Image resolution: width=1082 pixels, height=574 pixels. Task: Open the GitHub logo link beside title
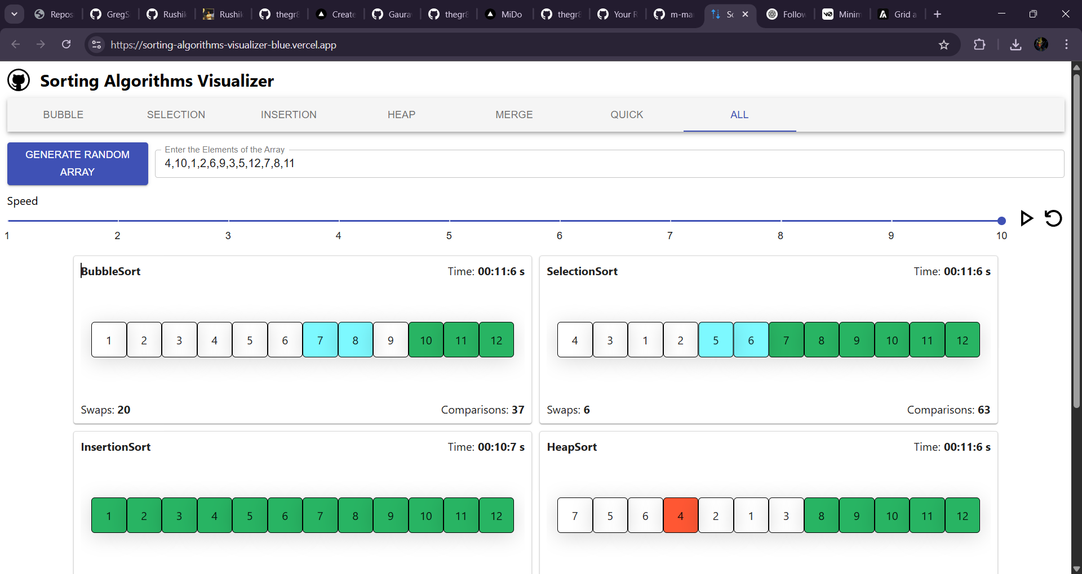pyautogui.click(x=19, y=80)
